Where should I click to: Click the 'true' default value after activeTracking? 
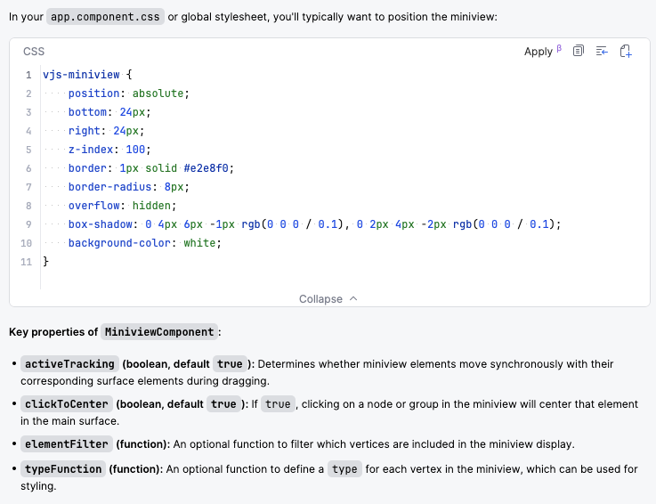(x=230, y=364)
